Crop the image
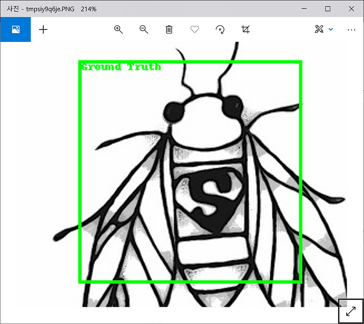Screen dimensions: 364x324 [246, 29]
